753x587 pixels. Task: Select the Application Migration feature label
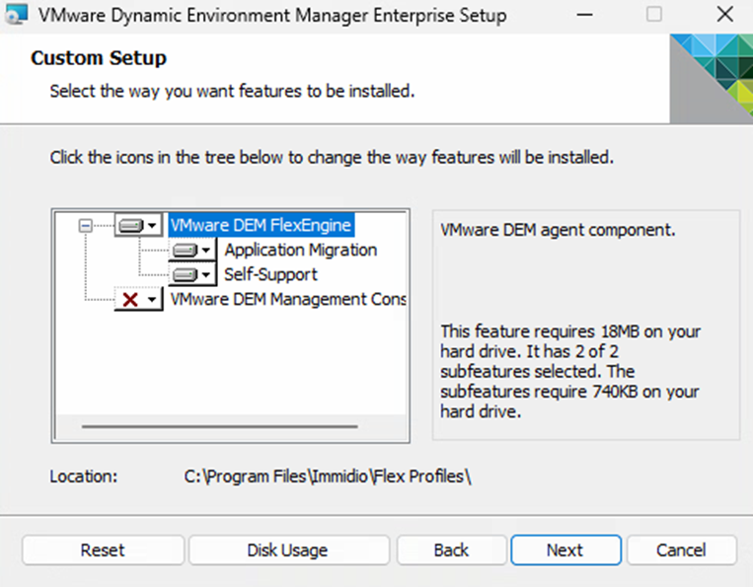tap(300, 251)
